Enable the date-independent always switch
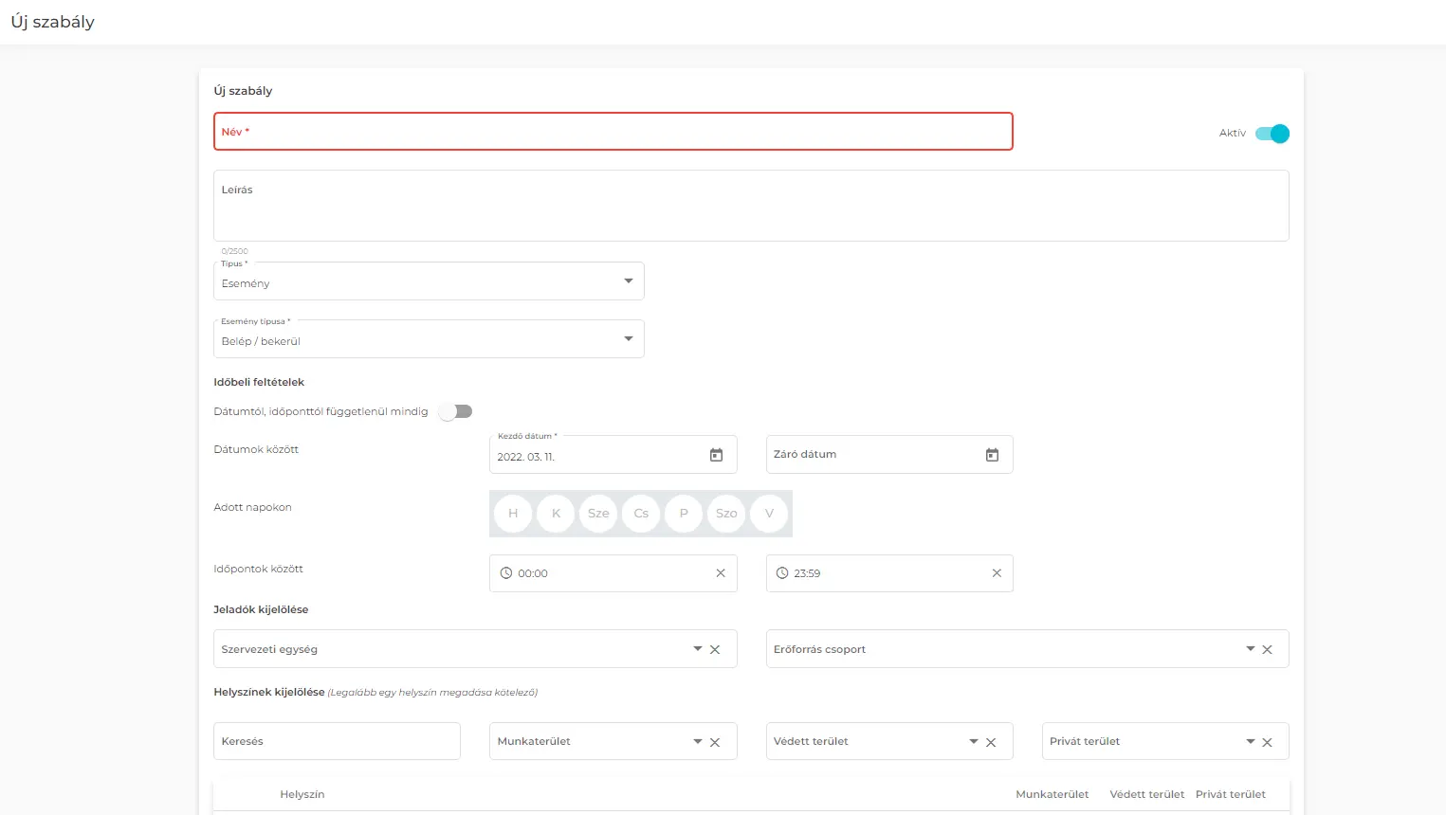This screenshot has height=815, width=1446. (455, 411)
